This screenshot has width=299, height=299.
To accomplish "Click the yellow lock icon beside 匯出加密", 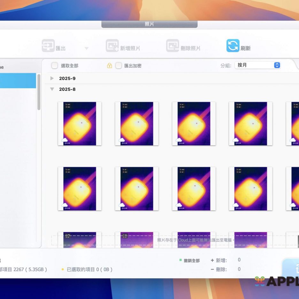I will coord(110,66).
